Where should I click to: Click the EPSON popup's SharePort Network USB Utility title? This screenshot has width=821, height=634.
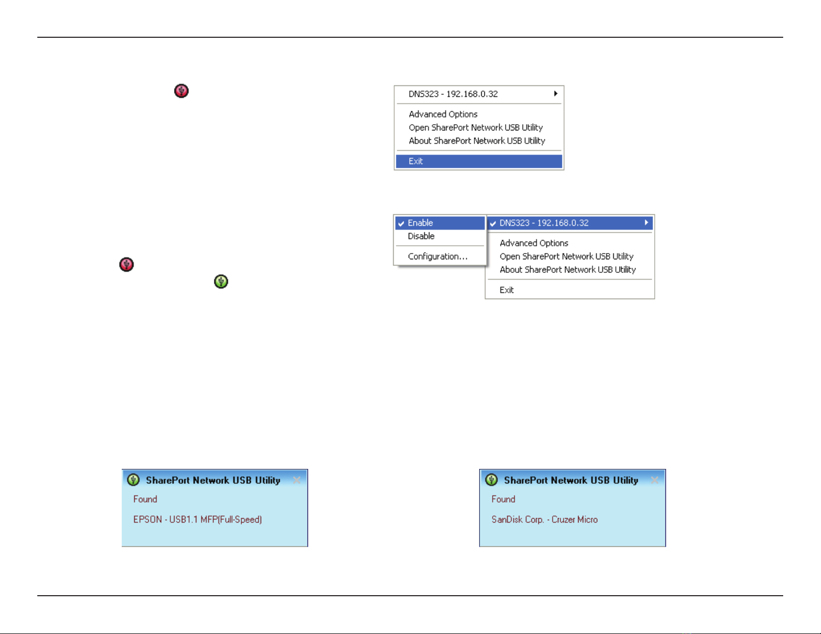pos(213,480)
